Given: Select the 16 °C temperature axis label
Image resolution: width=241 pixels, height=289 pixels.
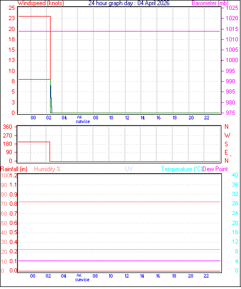Looking at the screenshot, I should tap(235, 232).
